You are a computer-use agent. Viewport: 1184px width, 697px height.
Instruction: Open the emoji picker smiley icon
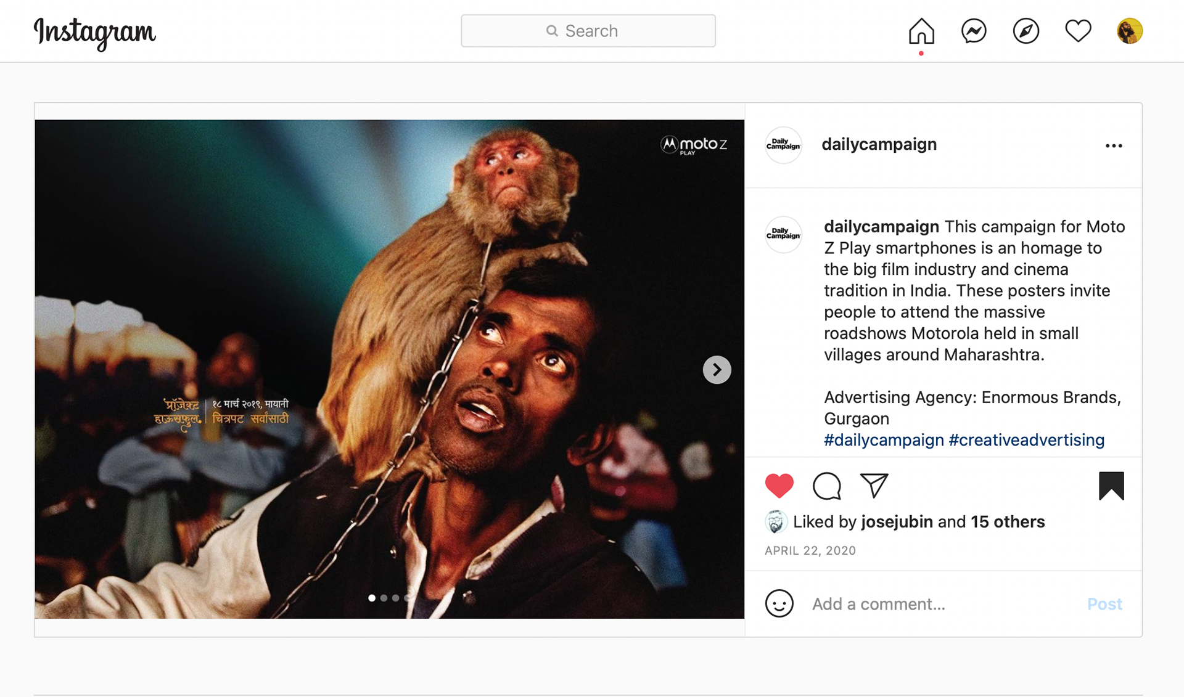779,603
